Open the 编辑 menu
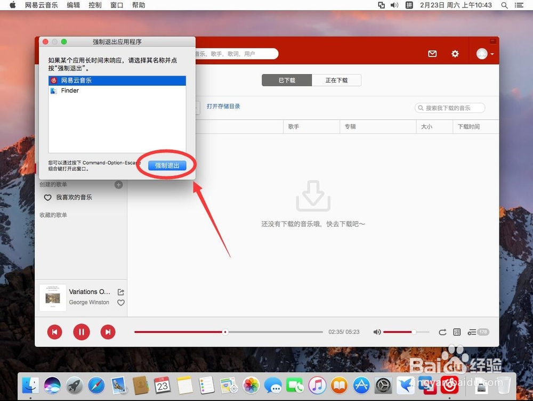The width and height of the screenshot is (533, 401). [x=73, y=5]
